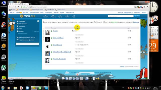161x90 pixels.
Task: Click the Apple logo avatar thumbnail
Action: pyautogui.click(x=48, y=46)
